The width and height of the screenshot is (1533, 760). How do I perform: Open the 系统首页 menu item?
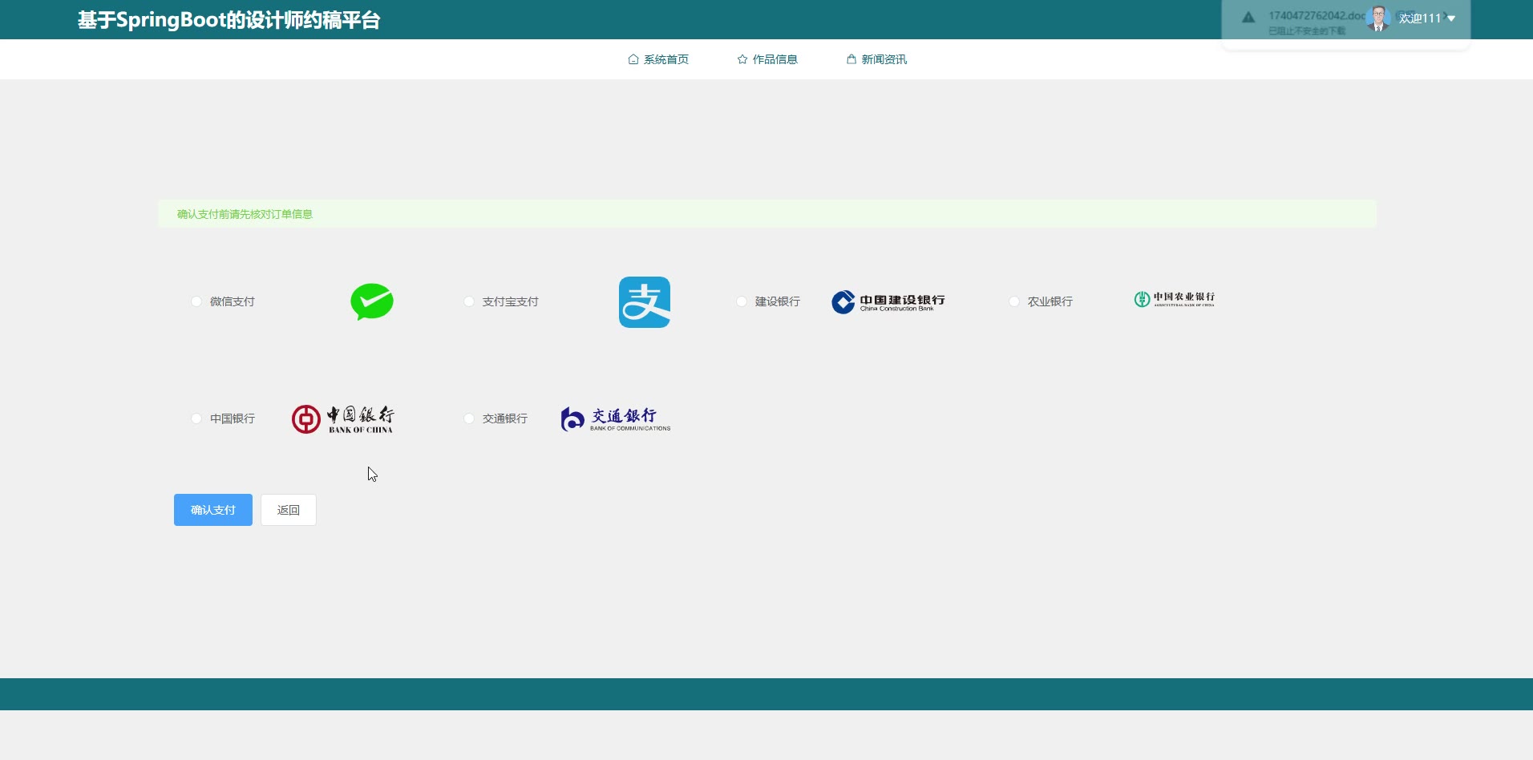658,59
